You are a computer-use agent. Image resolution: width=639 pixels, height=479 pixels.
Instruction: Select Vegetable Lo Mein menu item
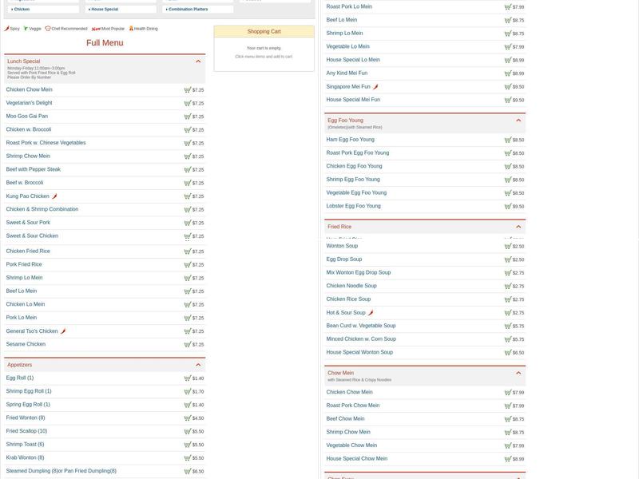tap(347, 47)
